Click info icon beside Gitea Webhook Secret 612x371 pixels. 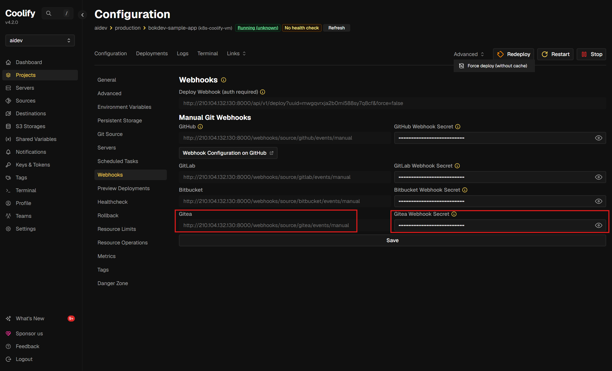point(454,214)
